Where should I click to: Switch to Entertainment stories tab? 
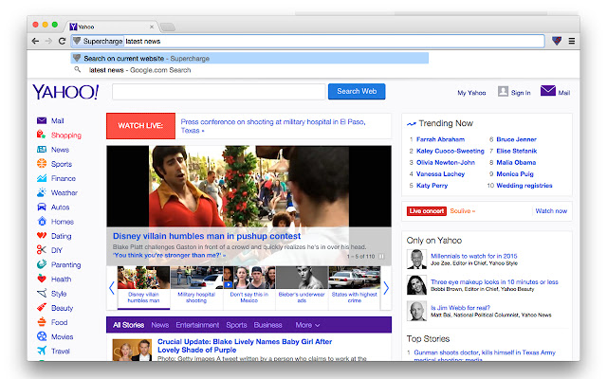pos(197,325)
